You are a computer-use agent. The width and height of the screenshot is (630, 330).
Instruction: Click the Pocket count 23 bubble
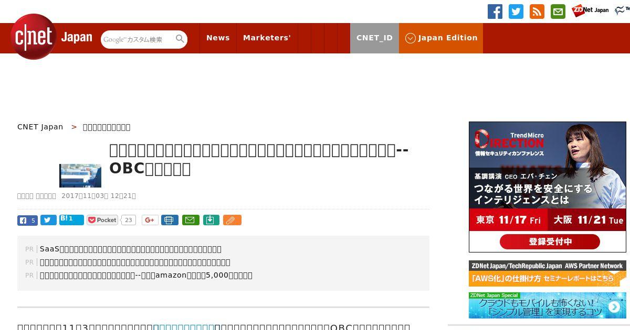[129, 220]
